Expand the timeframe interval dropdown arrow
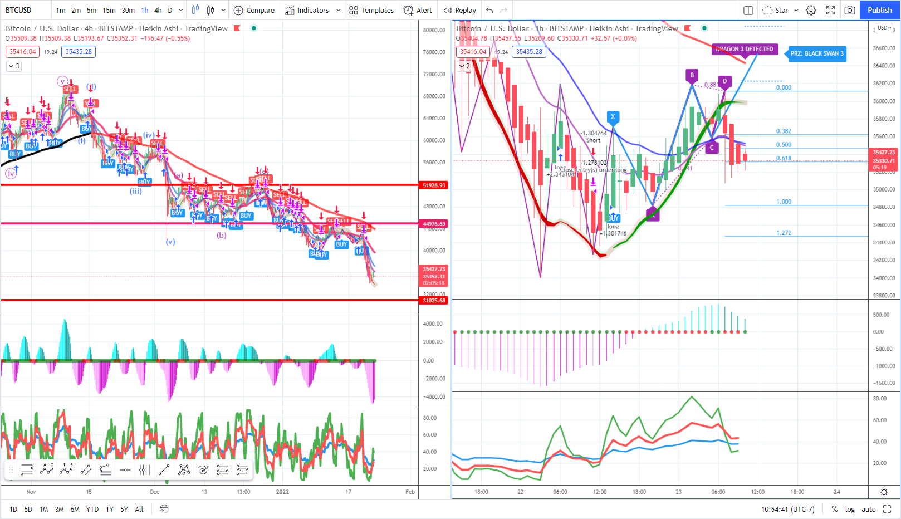Screen dimensions: 901x519 coord(181,10)
